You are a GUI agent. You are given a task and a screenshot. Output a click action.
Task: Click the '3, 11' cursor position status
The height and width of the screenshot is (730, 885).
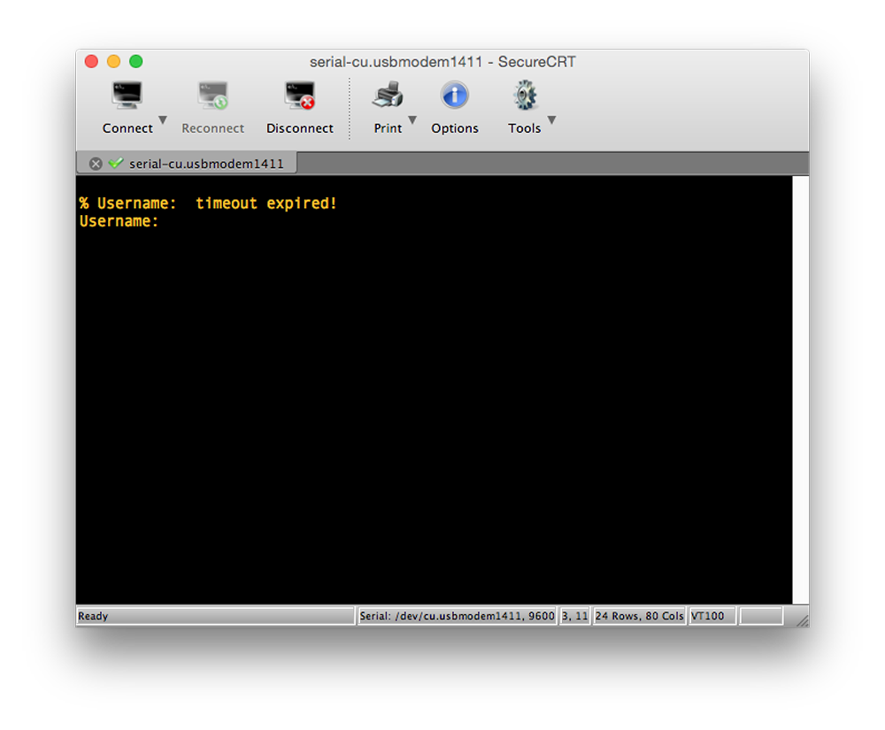click(x=574, y=616)
